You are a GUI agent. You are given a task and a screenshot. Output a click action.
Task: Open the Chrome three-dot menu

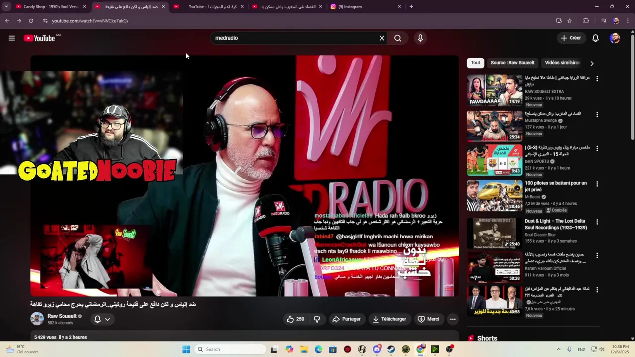pos(628,21)
